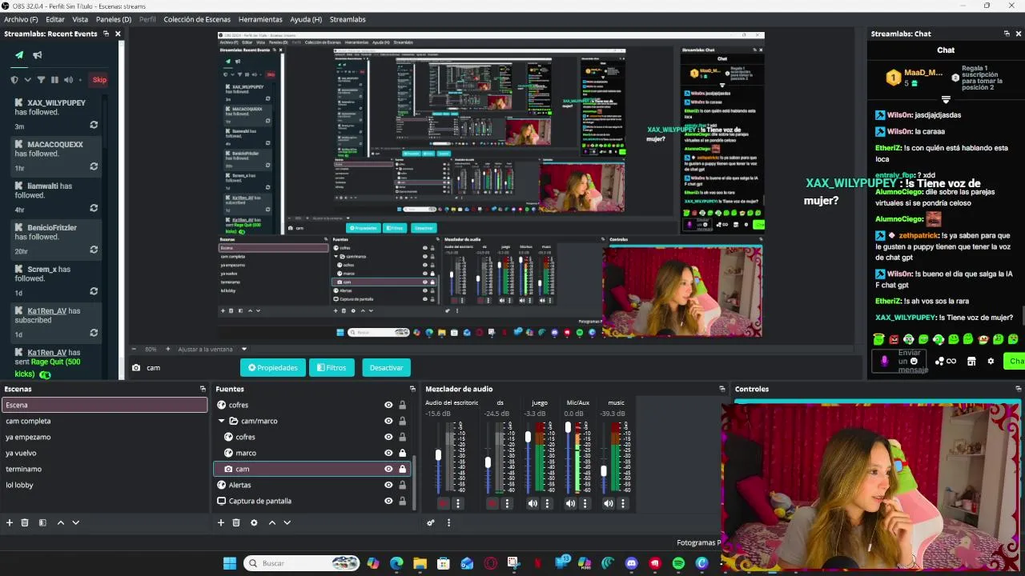
Task: Open advanced audio properties gears icon
Action: 431,522
